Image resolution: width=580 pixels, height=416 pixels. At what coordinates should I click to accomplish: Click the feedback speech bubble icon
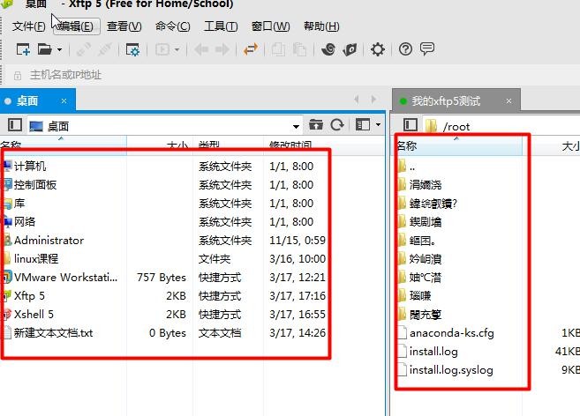pos(427,48)
